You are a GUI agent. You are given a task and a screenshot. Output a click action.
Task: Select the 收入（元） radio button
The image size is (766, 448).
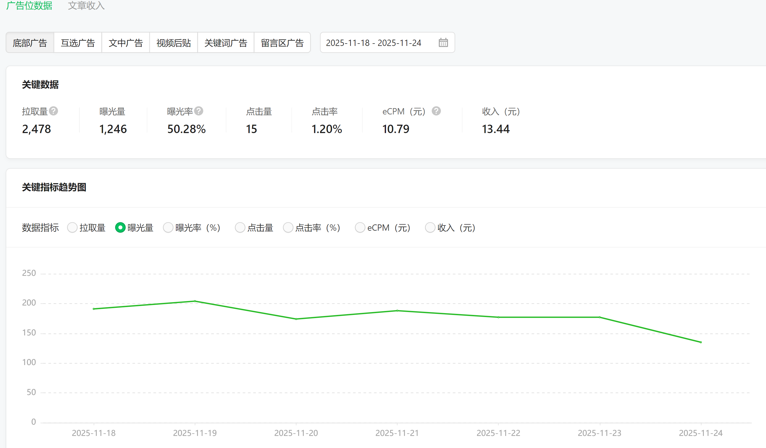click(x=430, y=228)
